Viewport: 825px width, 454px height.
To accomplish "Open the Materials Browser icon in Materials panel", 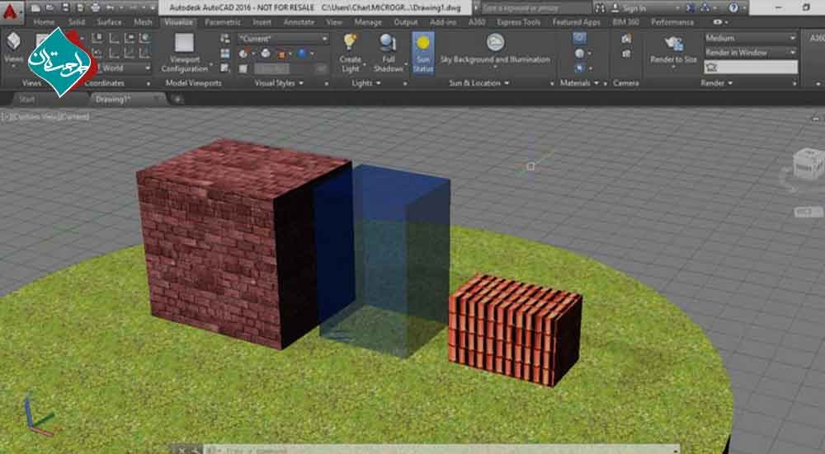I will click(x=579, y=38).
